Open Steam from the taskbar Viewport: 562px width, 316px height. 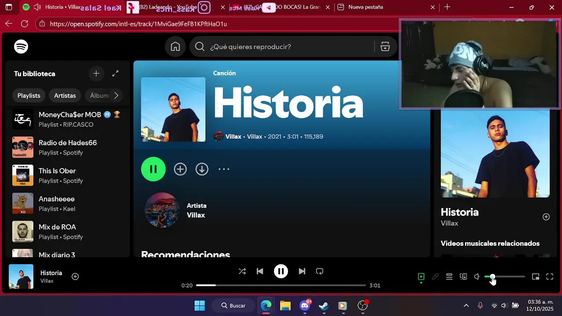point(324,305)
